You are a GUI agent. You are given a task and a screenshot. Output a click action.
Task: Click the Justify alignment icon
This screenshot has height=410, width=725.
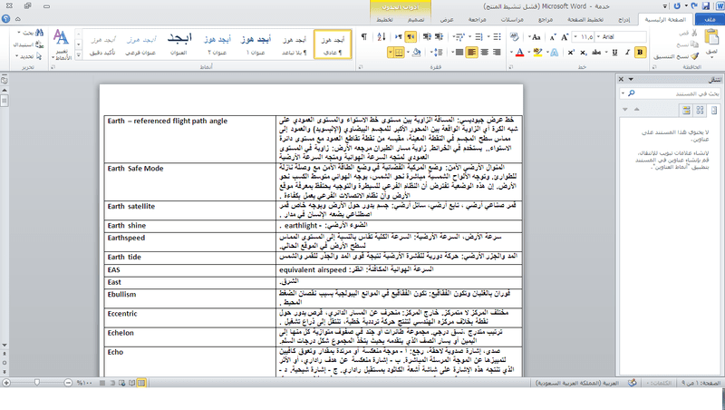459,53
